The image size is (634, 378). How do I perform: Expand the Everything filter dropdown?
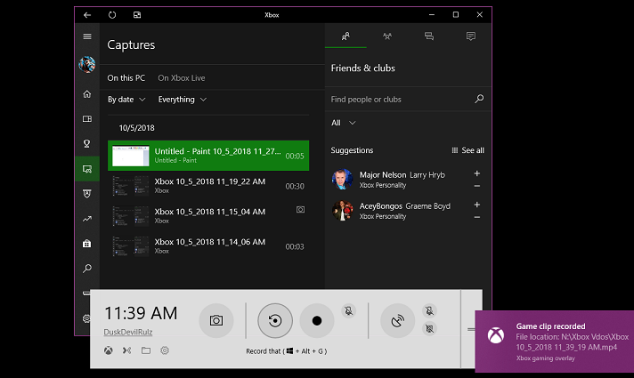click(183, 100)
